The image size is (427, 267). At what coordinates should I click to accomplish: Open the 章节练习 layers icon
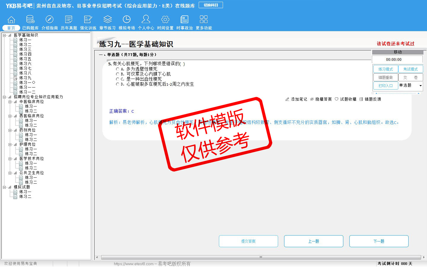pos(107,20)
